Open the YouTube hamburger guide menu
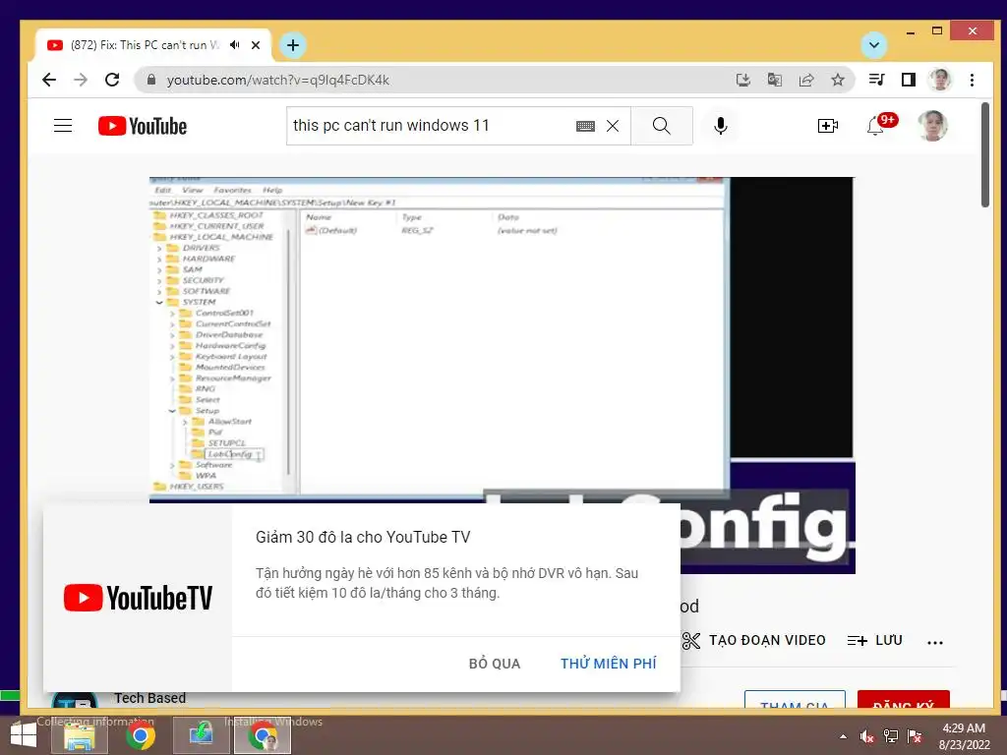The height and width of the screenshot is (755, 1007). 63,125
